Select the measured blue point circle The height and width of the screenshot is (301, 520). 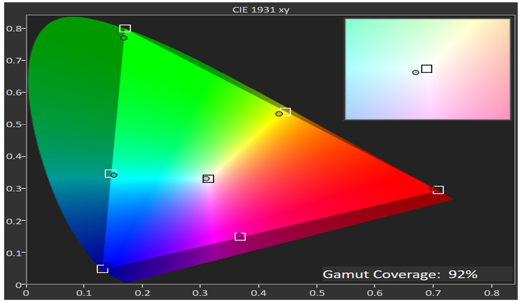tap(107, 266)
